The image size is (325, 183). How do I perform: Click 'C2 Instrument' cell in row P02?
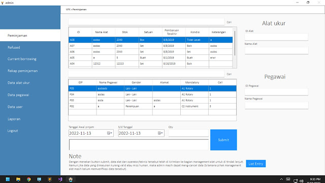194,106
